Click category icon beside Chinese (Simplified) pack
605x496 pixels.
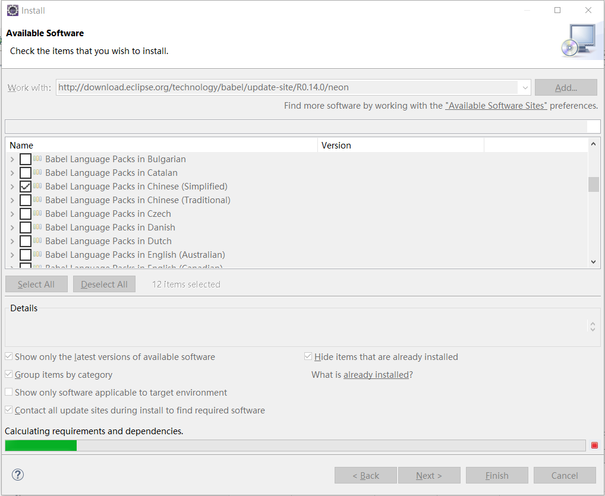point(37,186)
